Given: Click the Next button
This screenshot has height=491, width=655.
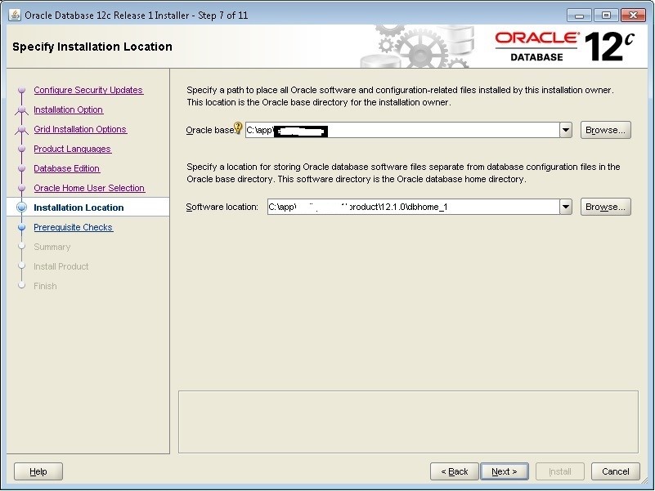Looking at the screenshot, I should (x=505, y=471).
